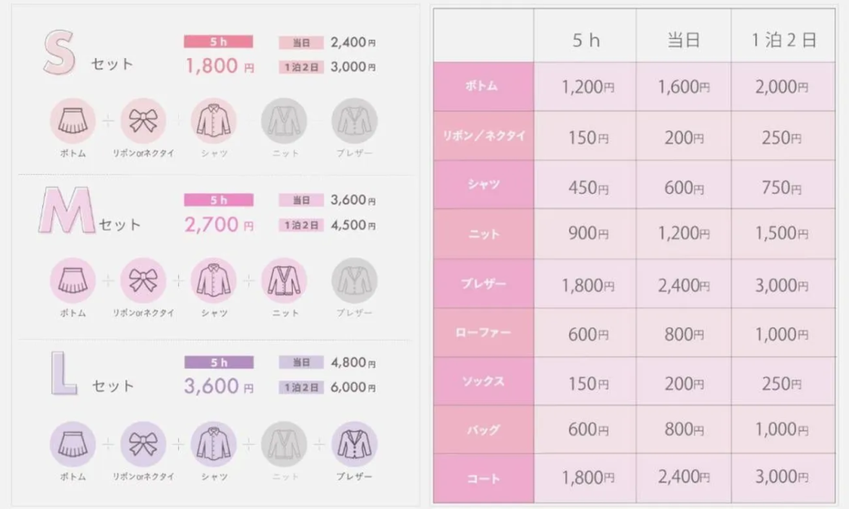Click the greyed-out blazer icon in S set

click(354, 121)
